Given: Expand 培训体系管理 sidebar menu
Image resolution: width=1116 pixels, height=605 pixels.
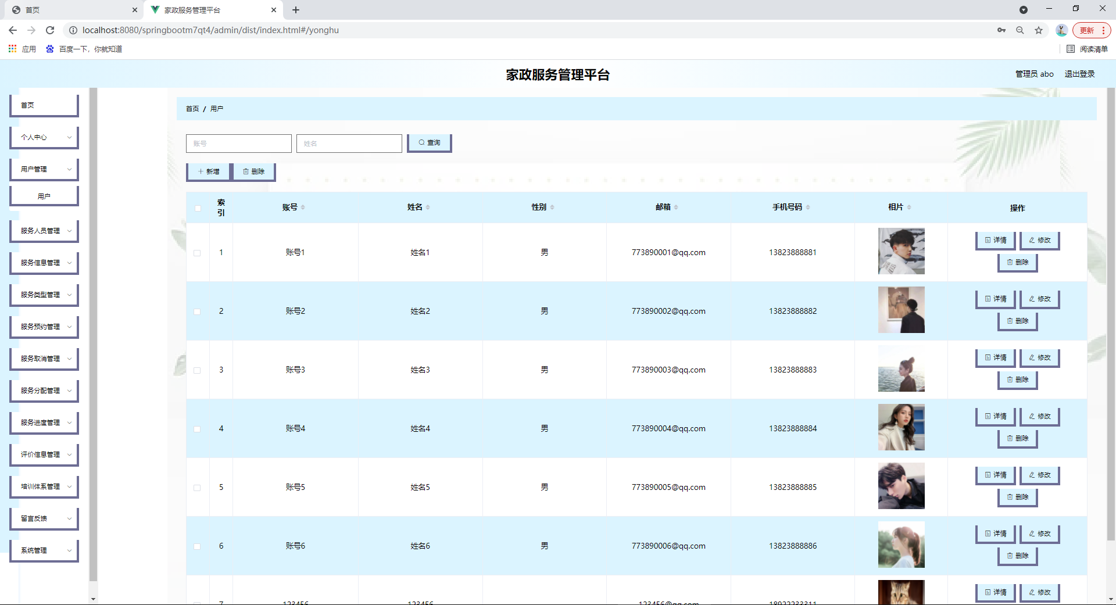Looking at the screenshot, I should [44, 487].
